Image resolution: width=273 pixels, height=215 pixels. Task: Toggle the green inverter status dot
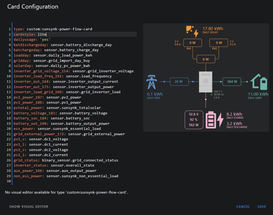[x=212, y=95]
